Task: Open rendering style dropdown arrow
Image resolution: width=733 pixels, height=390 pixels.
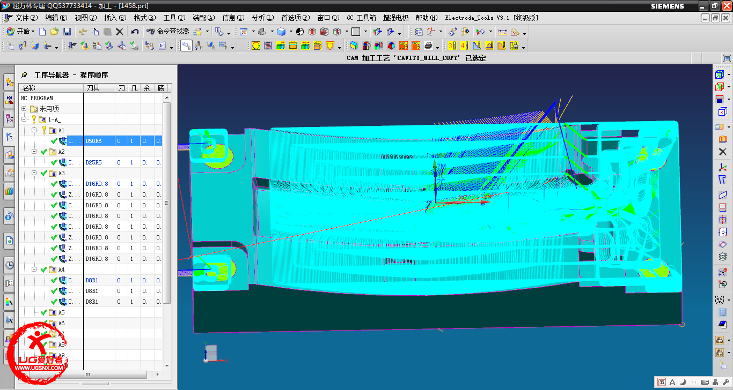Action: (291, 32)
